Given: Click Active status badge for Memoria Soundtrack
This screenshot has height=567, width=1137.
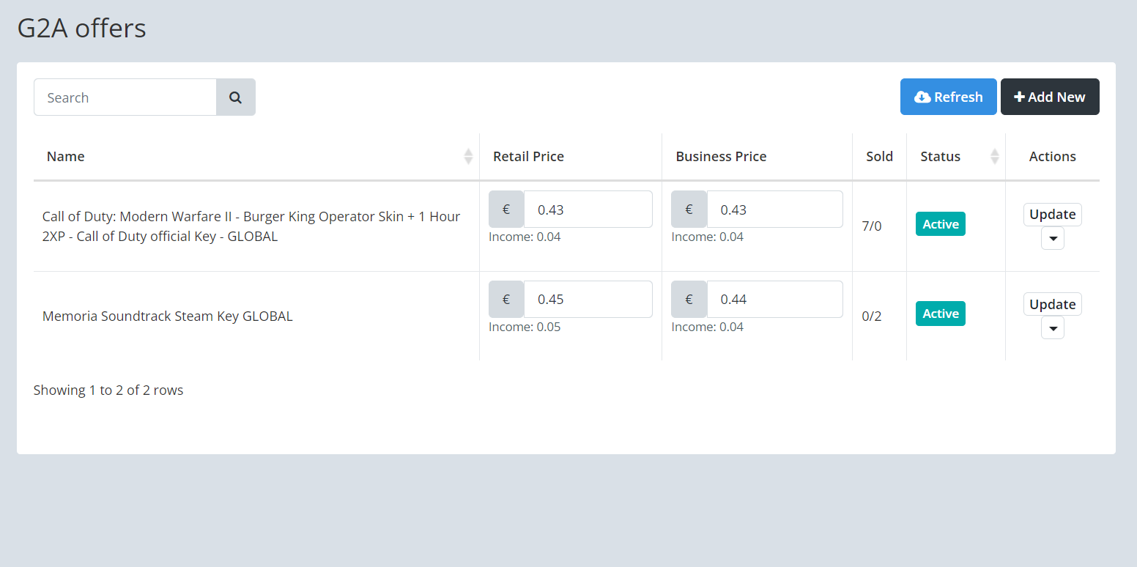Looking at the screenshot, I should 940,314.
